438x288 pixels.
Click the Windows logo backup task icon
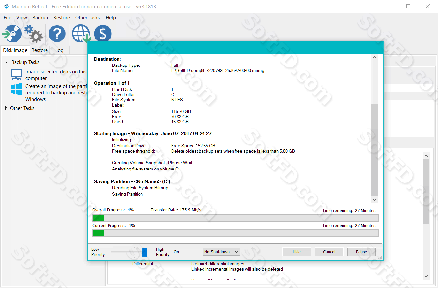click(16, 89)
